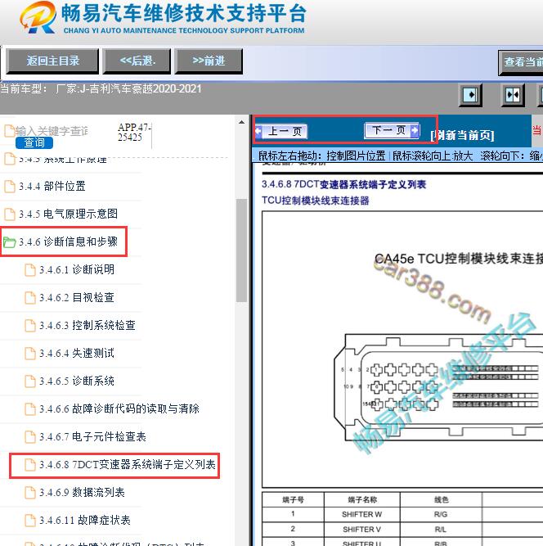543x546 pixels.
Task: Click the 3.4.6.8 section heading in content
Action: [x=343, y=184]
